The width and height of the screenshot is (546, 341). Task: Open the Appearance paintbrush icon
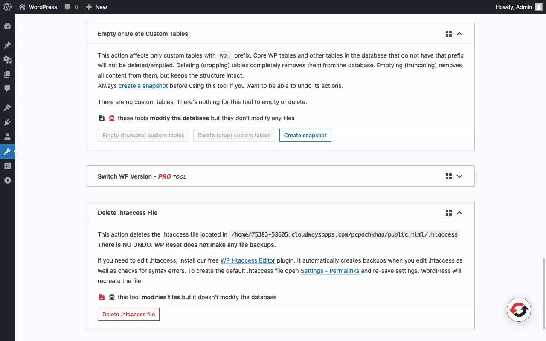[7, 108]
